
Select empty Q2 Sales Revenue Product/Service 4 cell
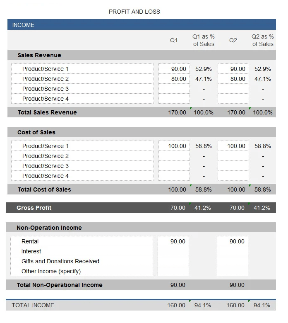233,99
